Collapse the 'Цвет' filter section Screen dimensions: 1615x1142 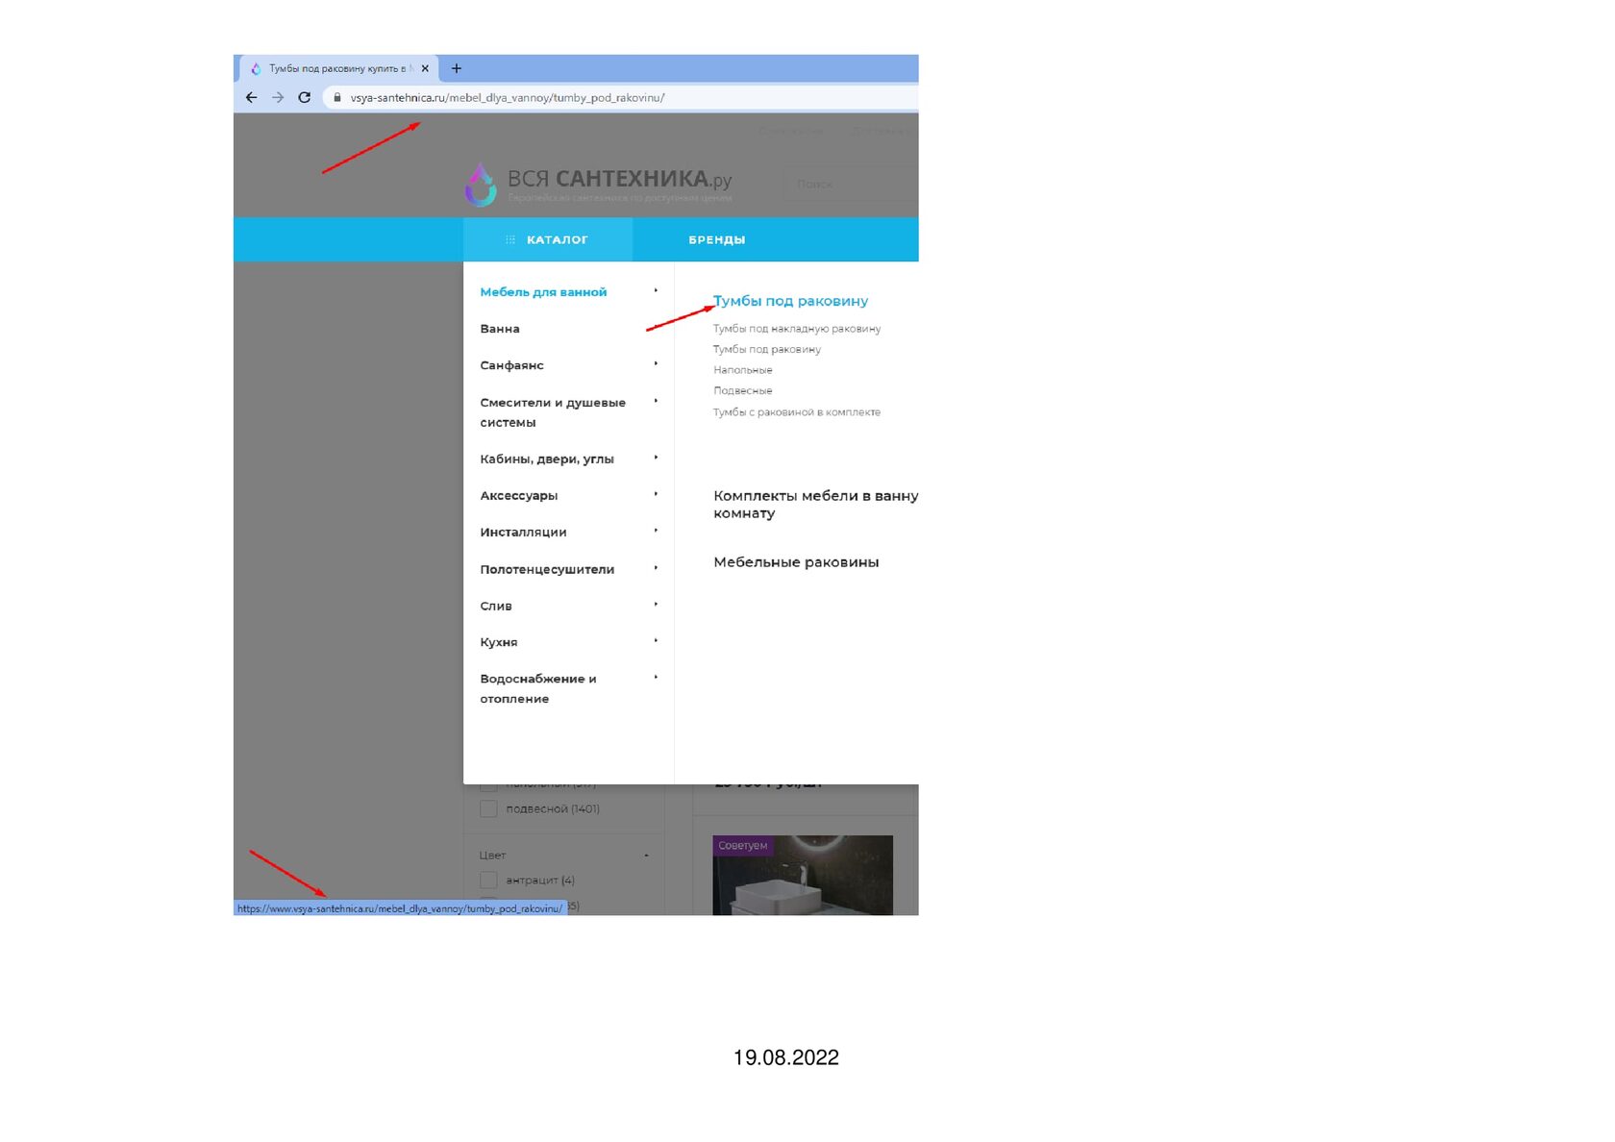click(646, 856)
